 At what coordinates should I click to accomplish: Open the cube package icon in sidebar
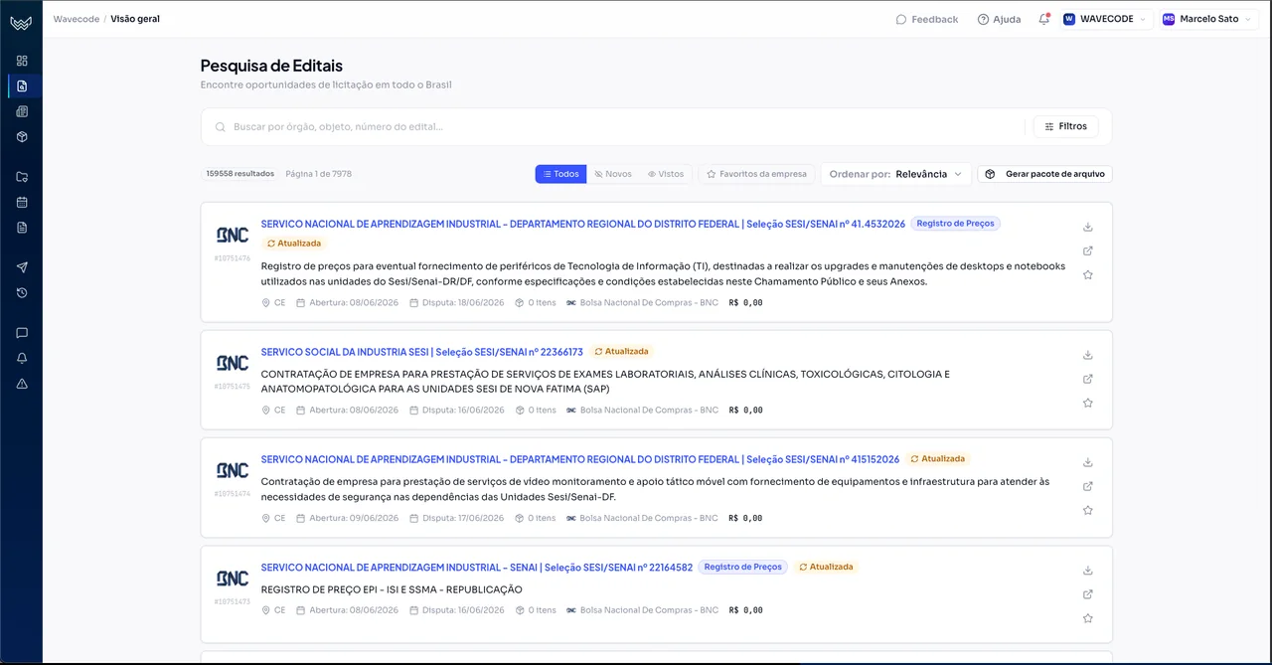click(22, 136)
